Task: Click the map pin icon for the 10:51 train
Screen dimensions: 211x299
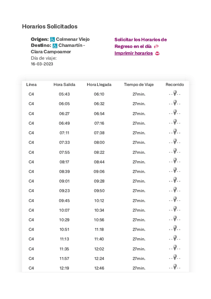Action: click(x=175, y=228)
